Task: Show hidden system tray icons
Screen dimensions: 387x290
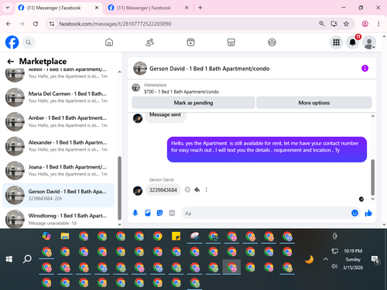Action: click(326, 259)
